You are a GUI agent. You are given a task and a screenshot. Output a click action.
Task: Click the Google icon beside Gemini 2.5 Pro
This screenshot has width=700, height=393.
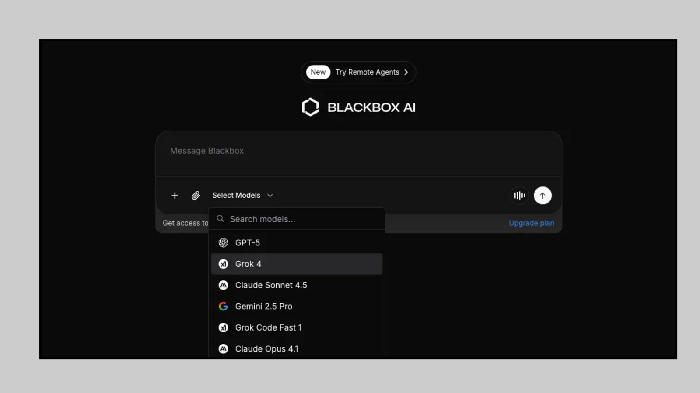click(223, 306)
